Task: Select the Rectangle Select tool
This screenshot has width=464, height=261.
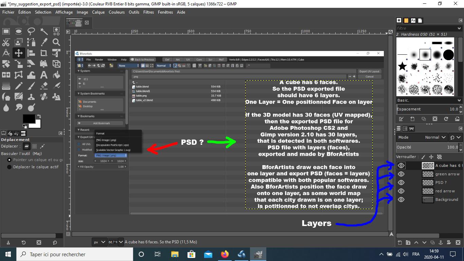Action: coord(6,32)
